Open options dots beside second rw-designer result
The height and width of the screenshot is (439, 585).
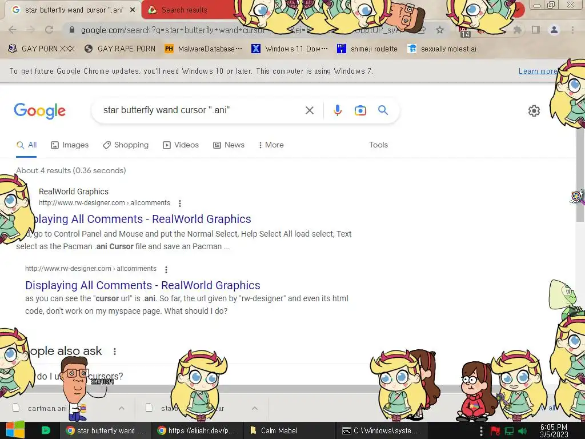(166, 269)
